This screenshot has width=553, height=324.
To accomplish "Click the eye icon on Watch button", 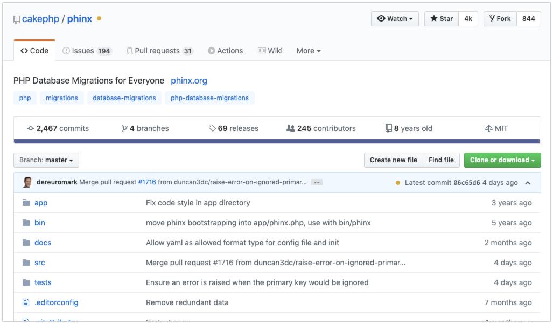I will tap(381, 19).
